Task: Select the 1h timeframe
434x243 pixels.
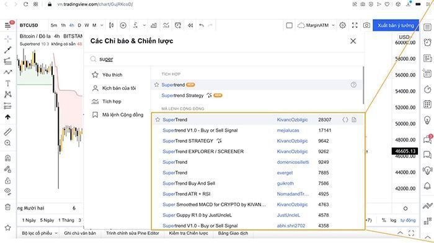Action: (63, 25)
